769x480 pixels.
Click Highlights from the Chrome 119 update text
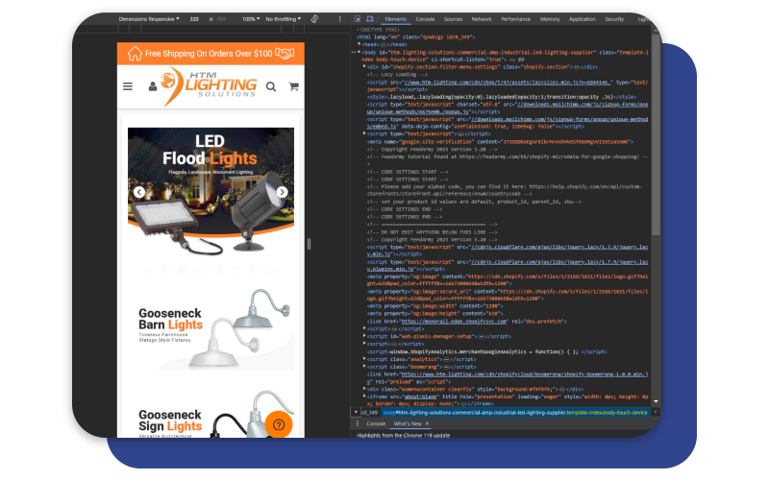pos(403,435)
